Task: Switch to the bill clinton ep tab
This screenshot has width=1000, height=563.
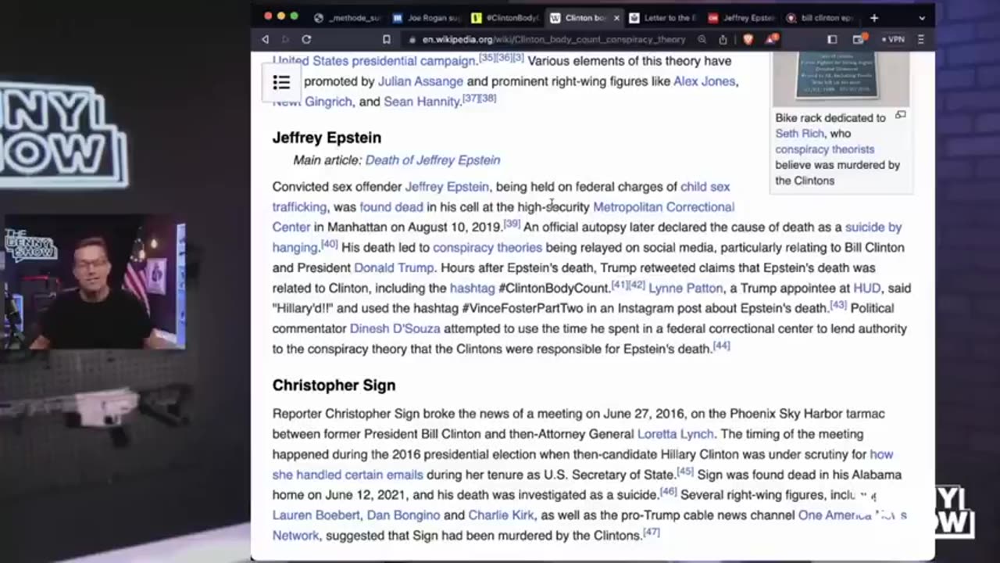Action: pos(821,17)
